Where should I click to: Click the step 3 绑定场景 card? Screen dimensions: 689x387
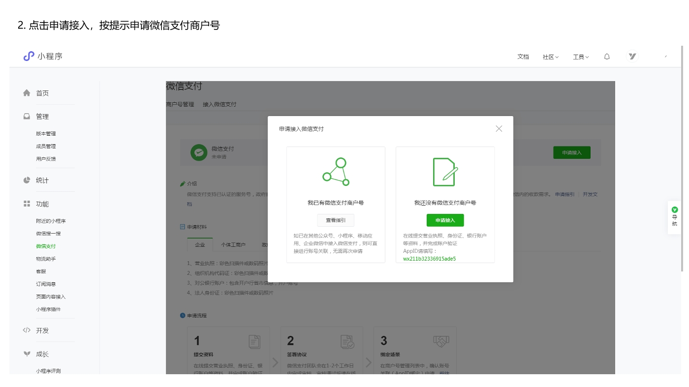tap(415, 350)
